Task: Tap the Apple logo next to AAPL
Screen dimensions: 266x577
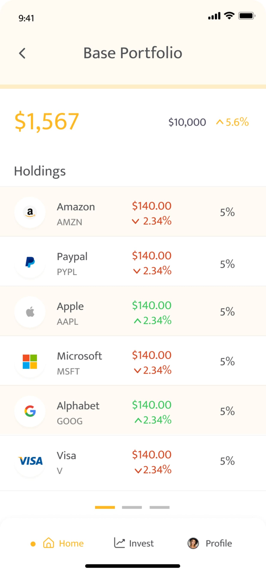Action: pos(30,311)
